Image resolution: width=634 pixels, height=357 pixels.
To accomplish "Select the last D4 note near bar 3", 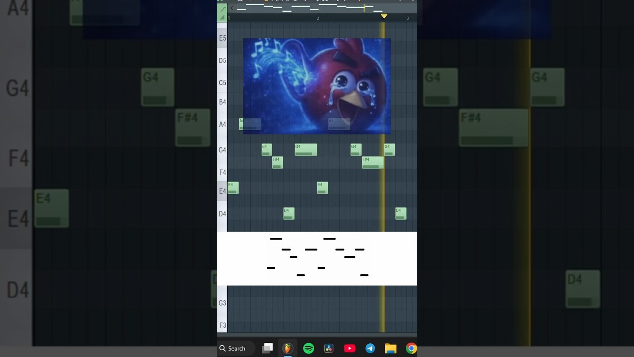I will point(401,213).
